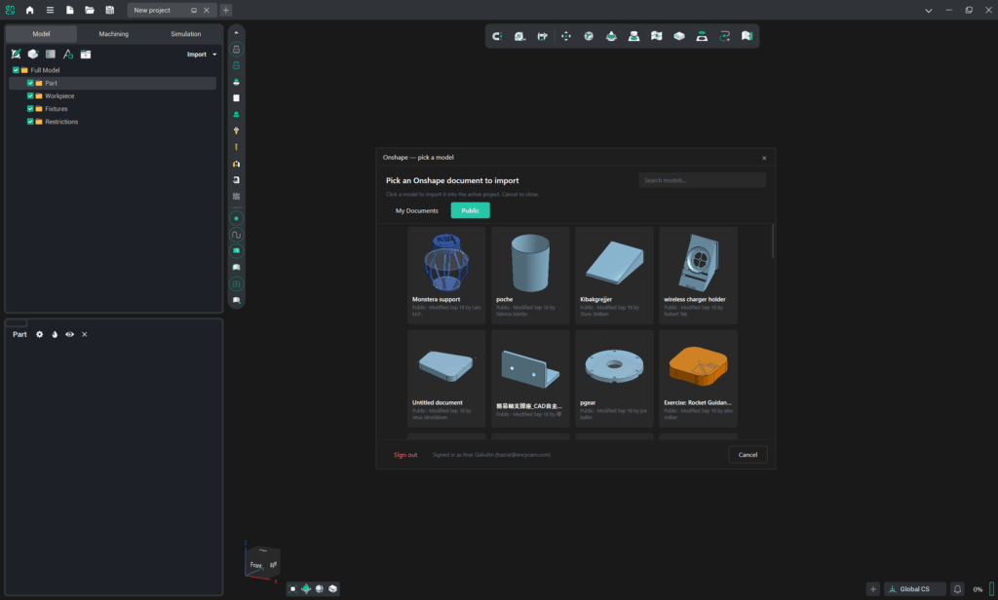Uncheck the Full Model checkbox
The height and width of the screenshot is (600, 998).
pos(16,70)
